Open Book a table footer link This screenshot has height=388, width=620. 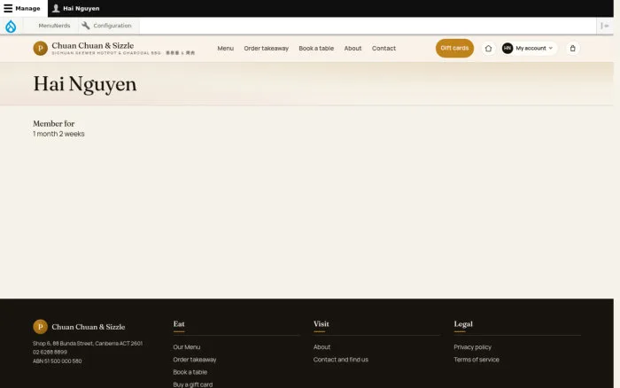pyautogui.click(x=190, y=372)
